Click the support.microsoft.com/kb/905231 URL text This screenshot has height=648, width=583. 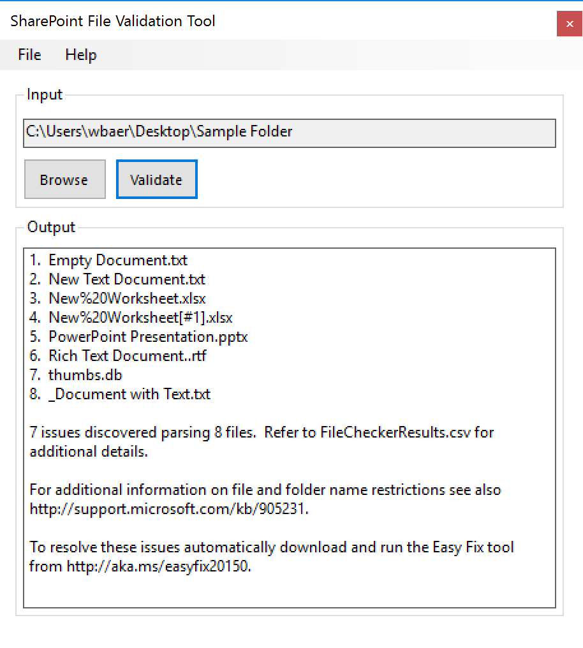tap(169, 509)
